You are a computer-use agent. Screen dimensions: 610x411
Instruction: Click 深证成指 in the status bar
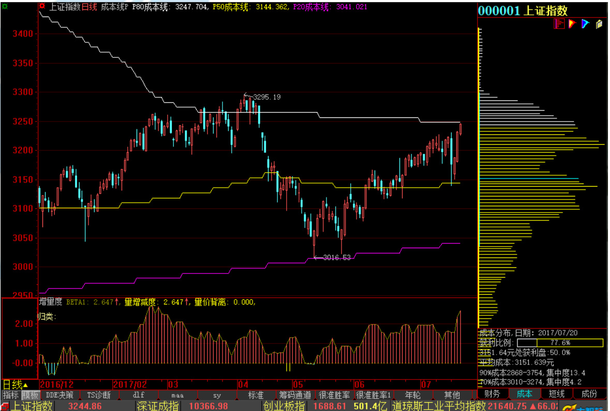click(158, 406)
